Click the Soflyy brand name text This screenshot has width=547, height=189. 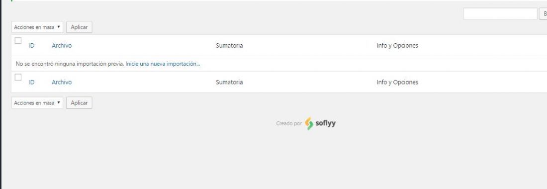pyautogui.click(x=326, y=123)
